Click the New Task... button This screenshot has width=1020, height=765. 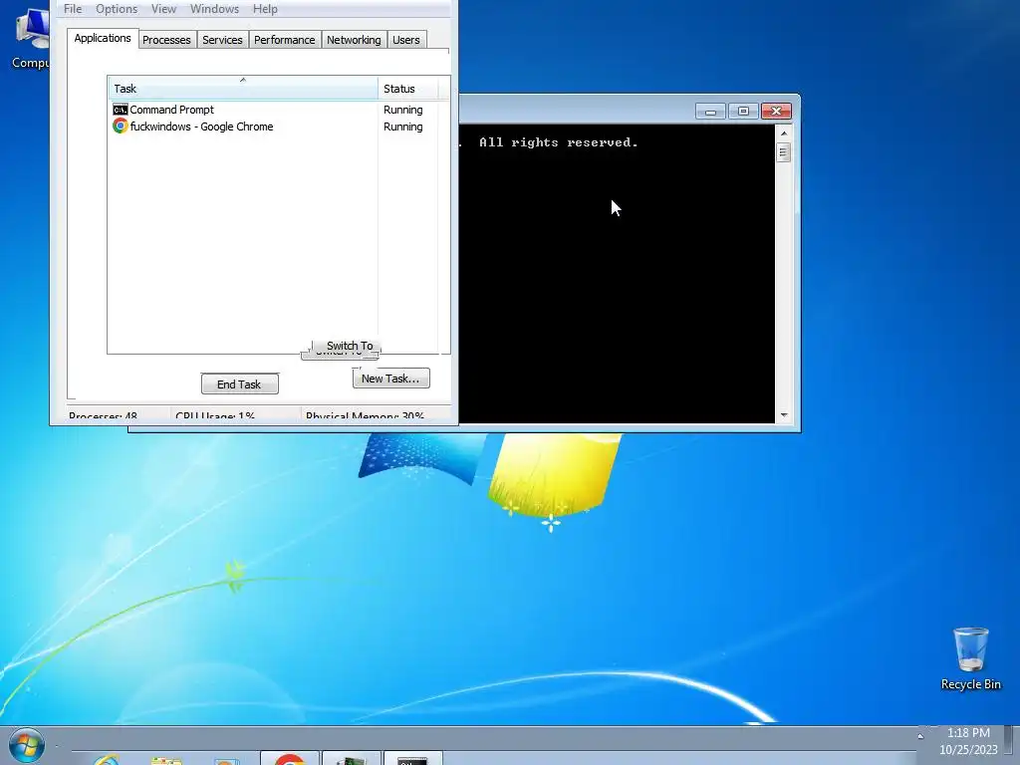point(390,378)
